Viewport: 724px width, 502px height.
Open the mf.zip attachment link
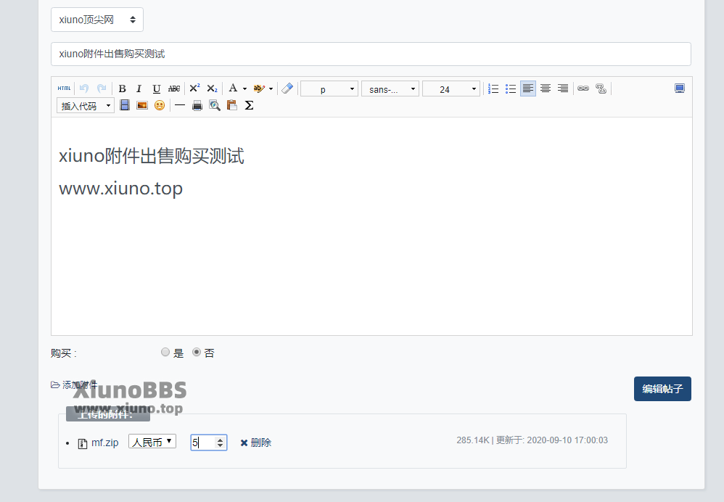104,443
